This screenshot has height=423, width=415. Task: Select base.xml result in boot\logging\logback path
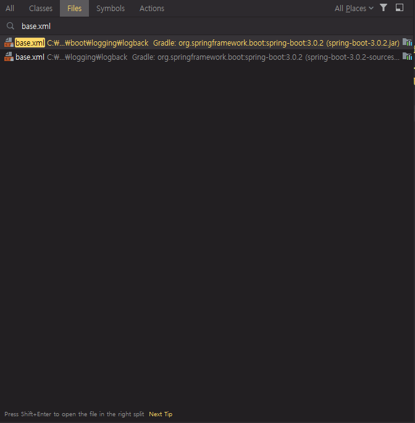click(206, 43)
